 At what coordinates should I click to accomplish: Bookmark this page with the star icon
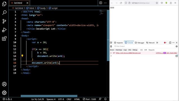(157, 3)
